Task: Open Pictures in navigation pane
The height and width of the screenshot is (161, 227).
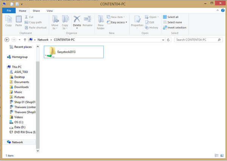Action: [x=17, y=97]
